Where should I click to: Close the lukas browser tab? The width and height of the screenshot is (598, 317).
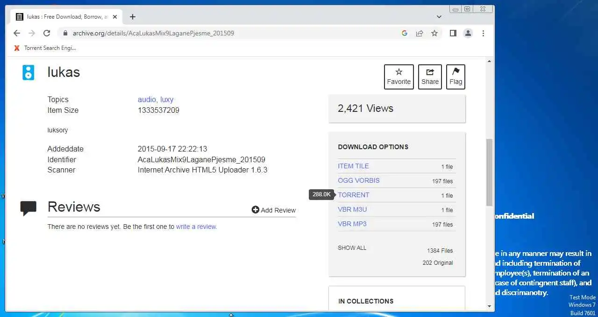click(115, 17)
